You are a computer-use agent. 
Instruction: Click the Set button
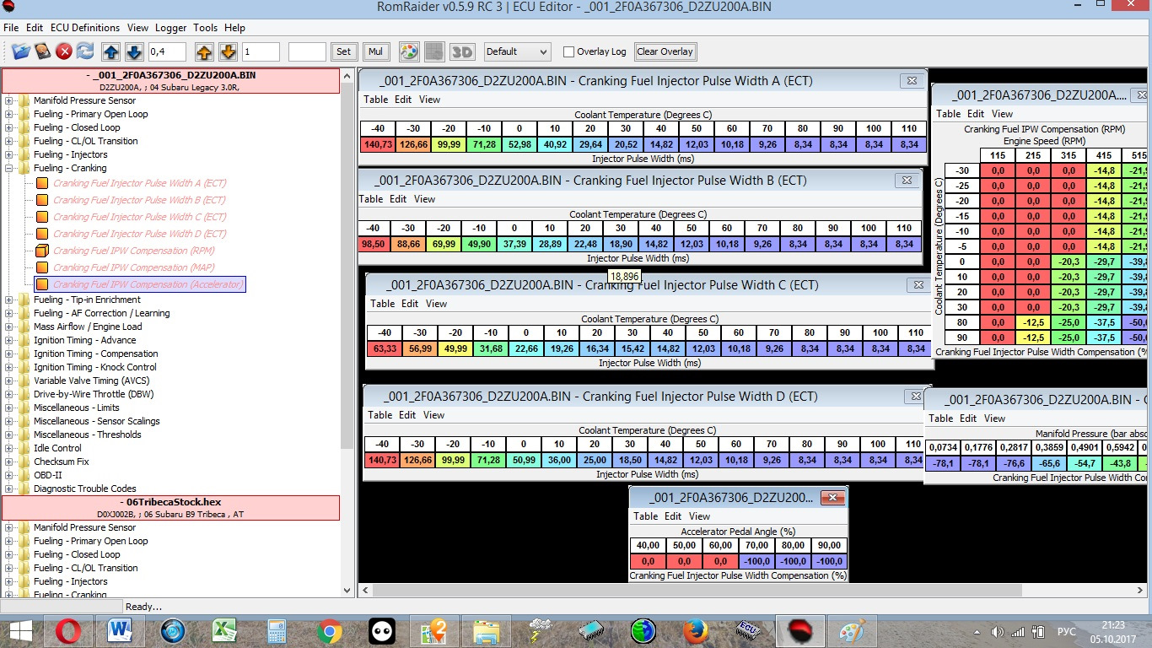point(343,51)
